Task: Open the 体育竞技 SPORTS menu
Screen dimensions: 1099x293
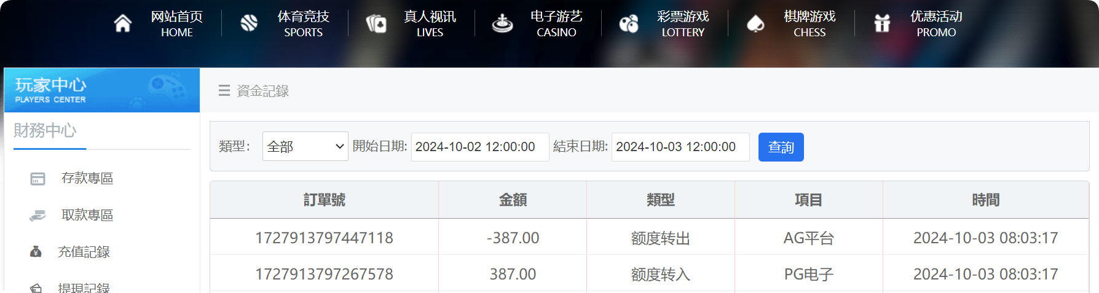Action: tap(303, 23)
